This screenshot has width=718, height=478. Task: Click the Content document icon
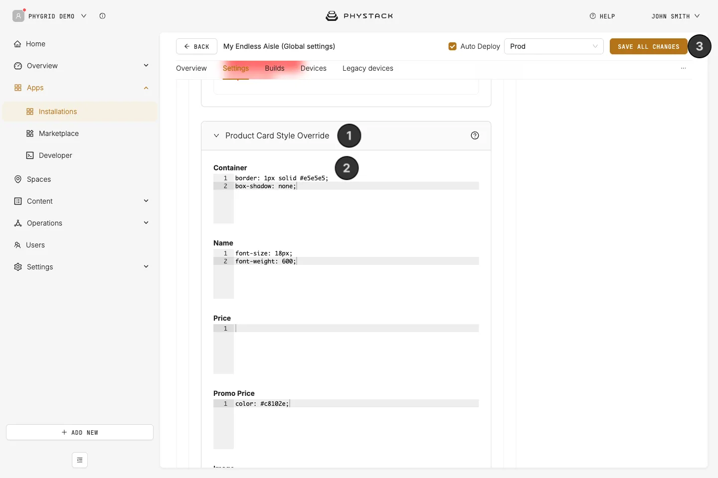pos(18,201)
